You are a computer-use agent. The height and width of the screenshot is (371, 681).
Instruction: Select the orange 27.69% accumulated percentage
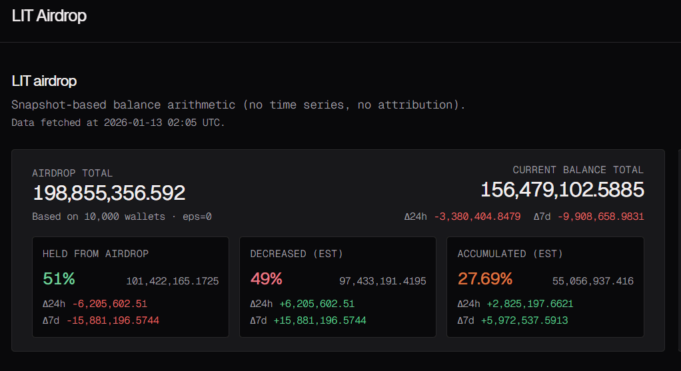485,278
